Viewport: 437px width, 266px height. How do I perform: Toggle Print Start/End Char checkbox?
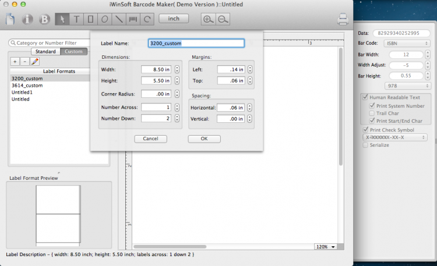[372, 121]
